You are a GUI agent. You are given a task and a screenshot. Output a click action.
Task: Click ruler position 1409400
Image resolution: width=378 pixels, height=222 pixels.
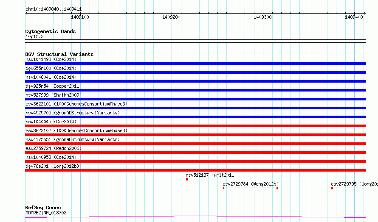pyautogui.click(x=354, y=17)
